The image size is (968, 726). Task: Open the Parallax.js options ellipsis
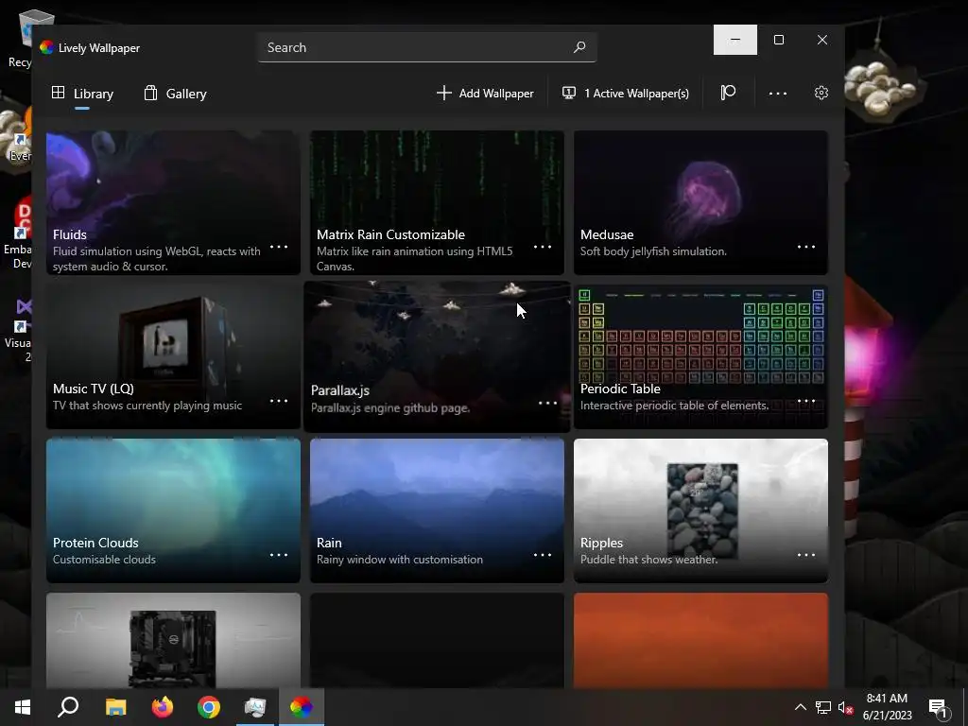point(547,403)
